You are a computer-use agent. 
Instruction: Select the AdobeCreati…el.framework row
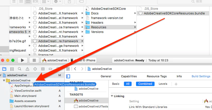[57, 18]
